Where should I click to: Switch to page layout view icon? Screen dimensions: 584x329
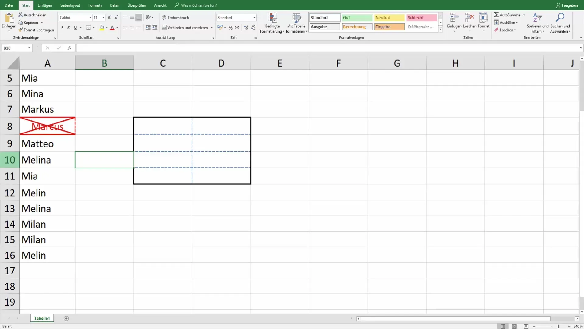coord(514,326)
